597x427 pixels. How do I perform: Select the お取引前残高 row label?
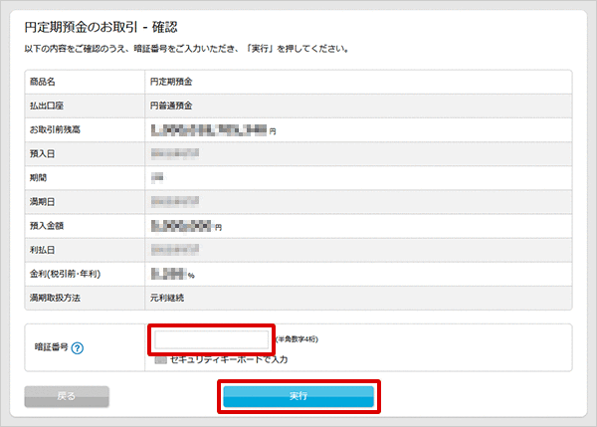tap(54, 129)
